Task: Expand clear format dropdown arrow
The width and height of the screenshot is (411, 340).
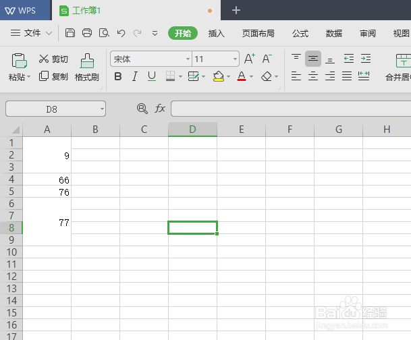Action: coord(277,77)
